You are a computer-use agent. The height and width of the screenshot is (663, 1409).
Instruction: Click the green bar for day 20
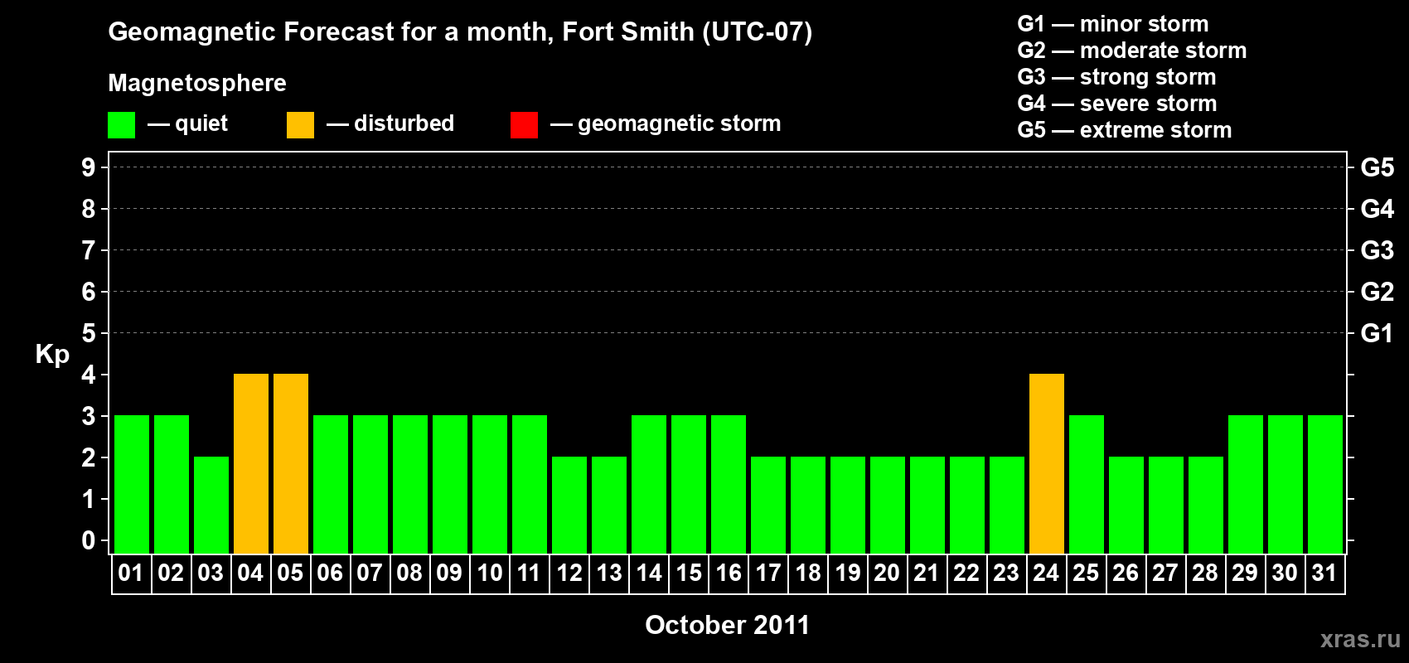(888, 506)
